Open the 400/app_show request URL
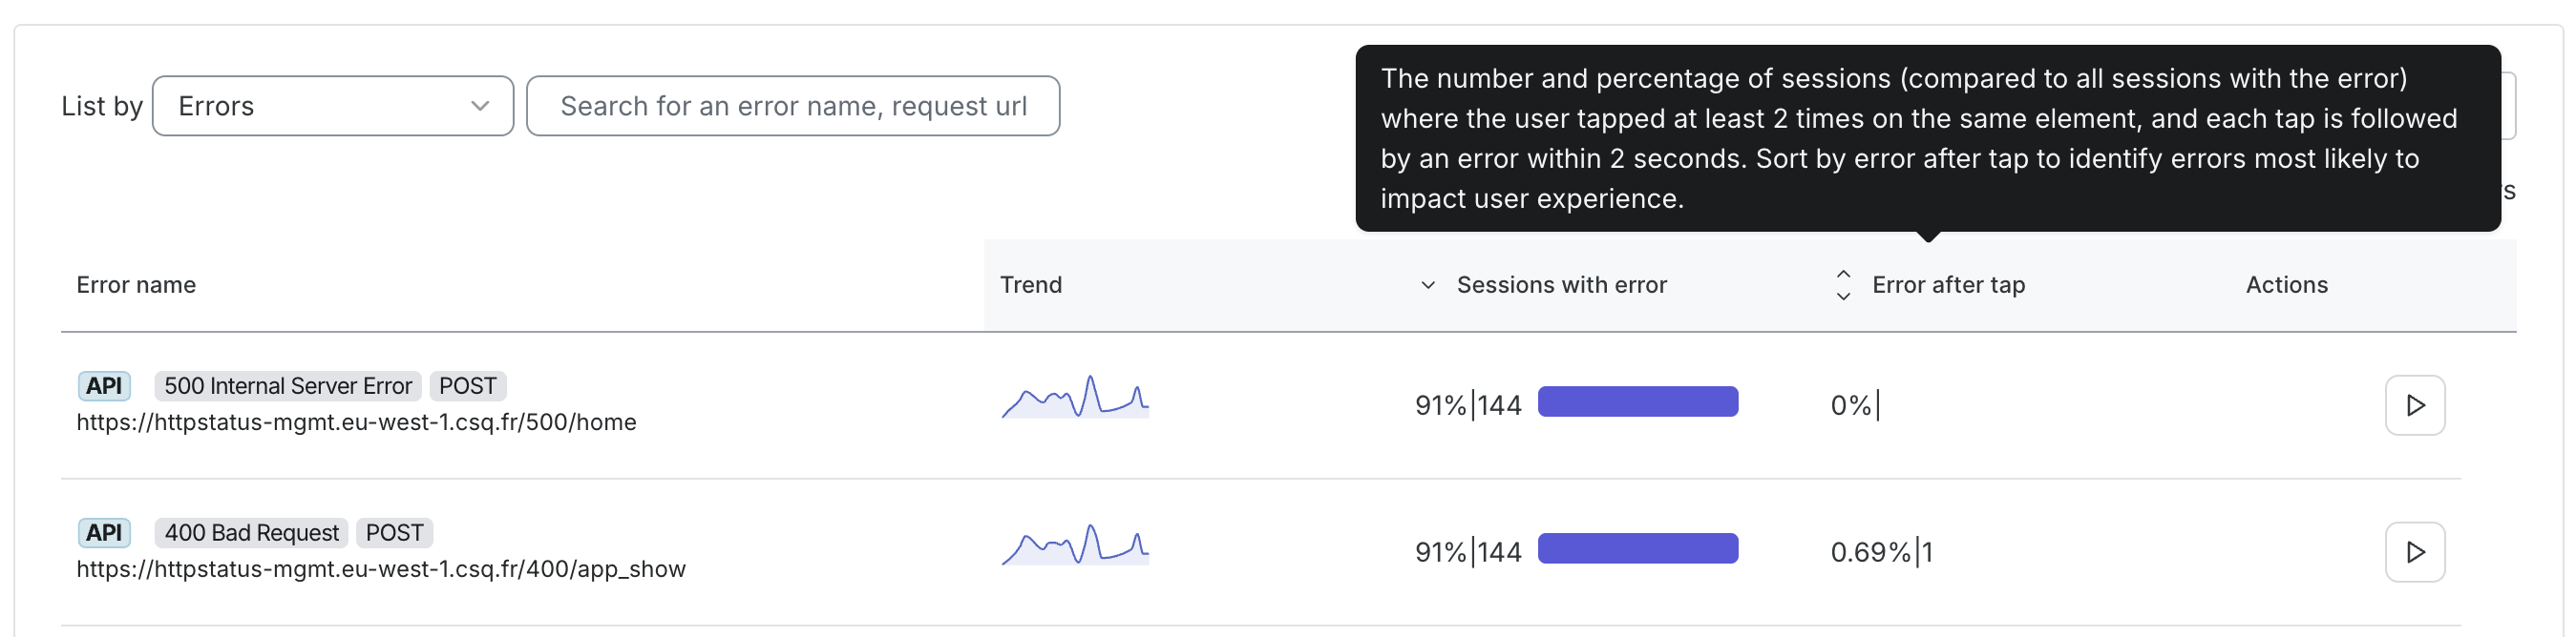 click(381, 569)
